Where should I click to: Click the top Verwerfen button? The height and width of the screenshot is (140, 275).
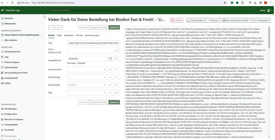pyautogui.click(x=84, y=27)
